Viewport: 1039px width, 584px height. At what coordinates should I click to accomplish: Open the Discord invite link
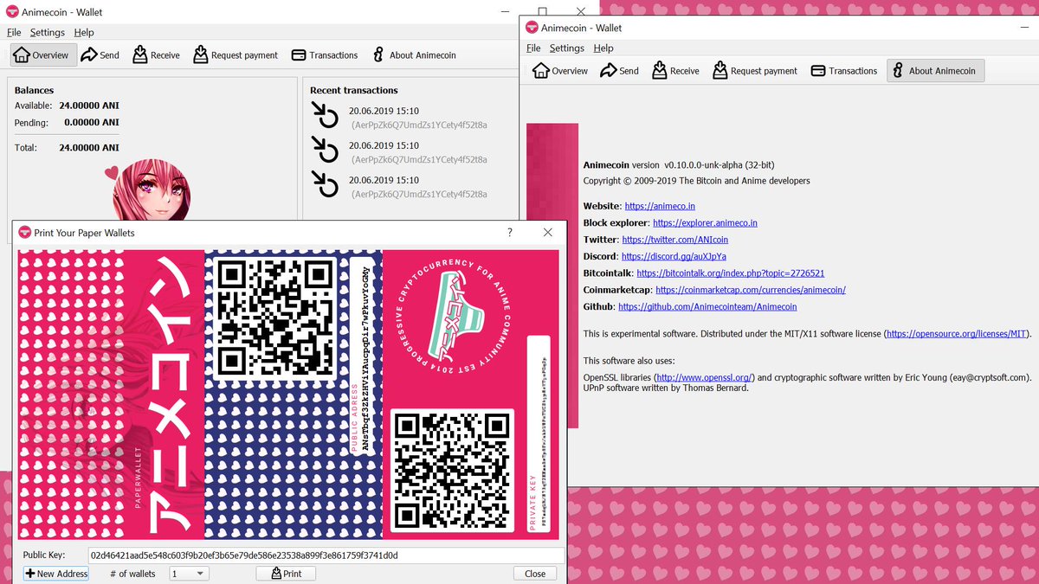674,256
